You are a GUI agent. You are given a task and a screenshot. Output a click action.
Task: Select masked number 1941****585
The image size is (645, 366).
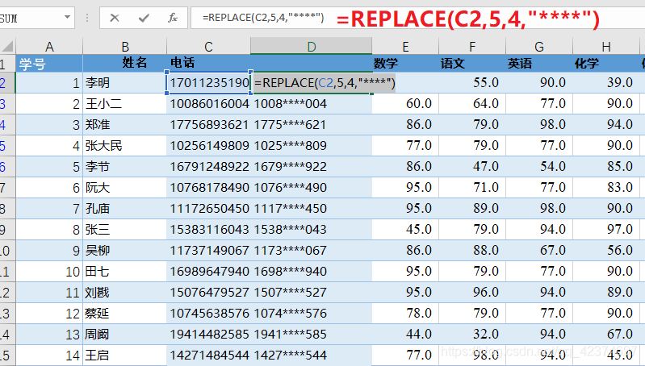[312, 335]
